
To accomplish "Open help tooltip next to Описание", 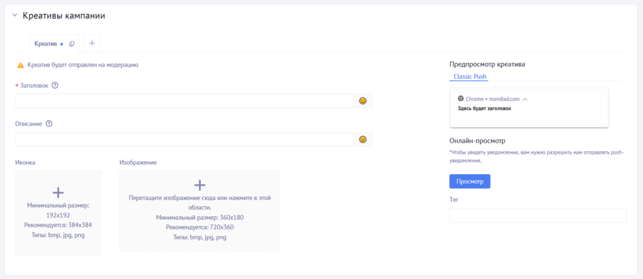I will (49, 124).
